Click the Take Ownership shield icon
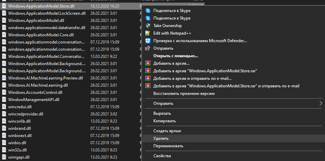Screen dimensions: 325x161 (x=148, y=26)
